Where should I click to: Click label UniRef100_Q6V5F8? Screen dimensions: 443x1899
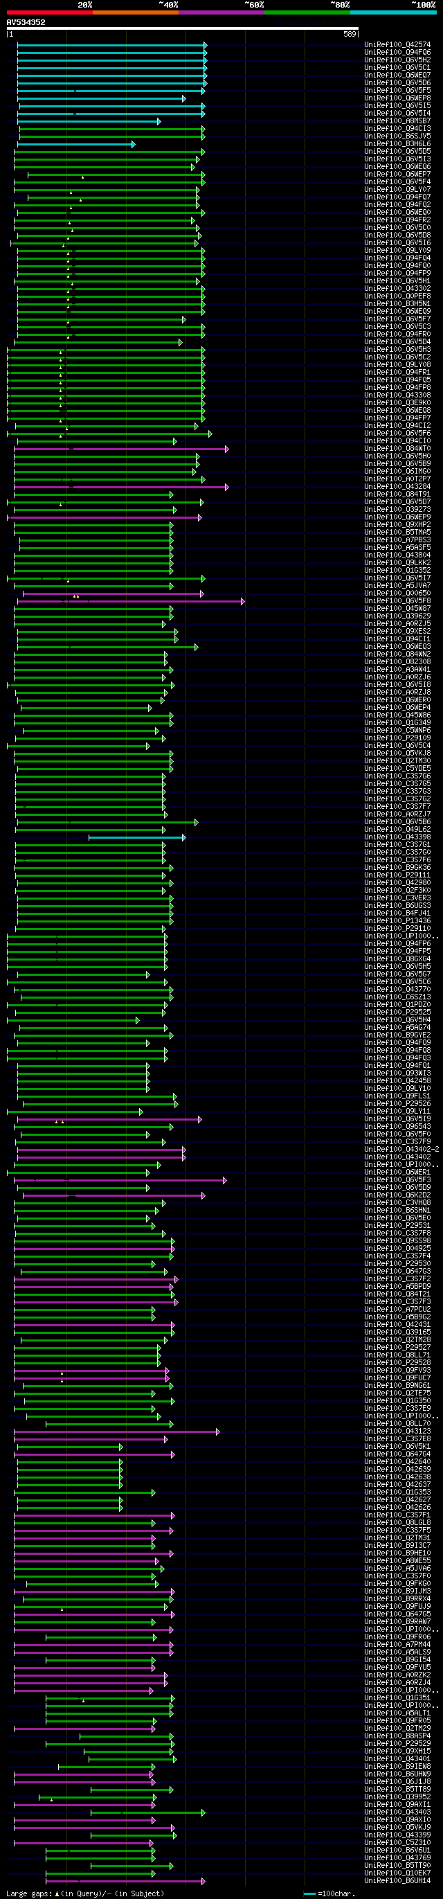point(398,601)
